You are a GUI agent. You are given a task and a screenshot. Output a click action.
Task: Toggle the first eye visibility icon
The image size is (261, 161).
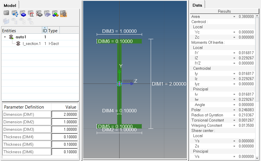click(x=14, y=21)
